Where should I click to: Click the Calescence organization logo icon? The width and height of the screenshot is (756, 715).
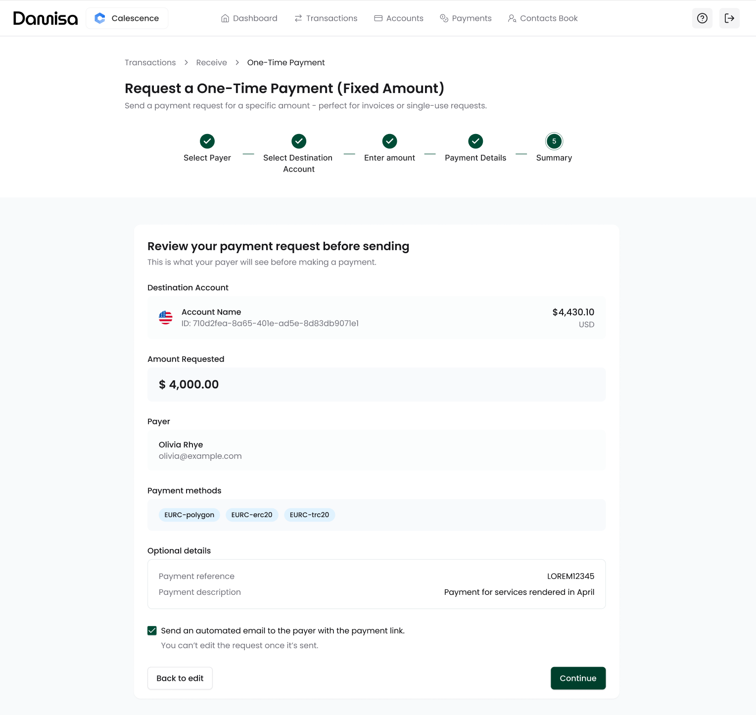click(100, 18)
